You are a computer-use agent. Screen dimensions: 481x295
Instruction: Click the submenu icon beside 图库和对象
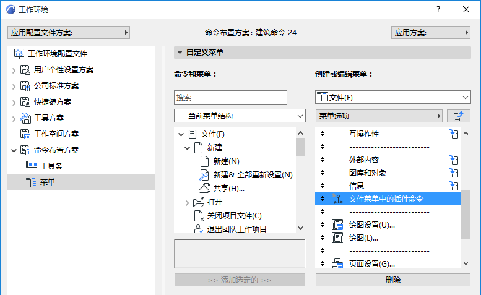click(453, 173)
